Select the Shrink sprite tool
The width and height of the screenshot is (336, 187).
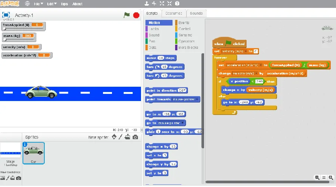tap(170, 3)
